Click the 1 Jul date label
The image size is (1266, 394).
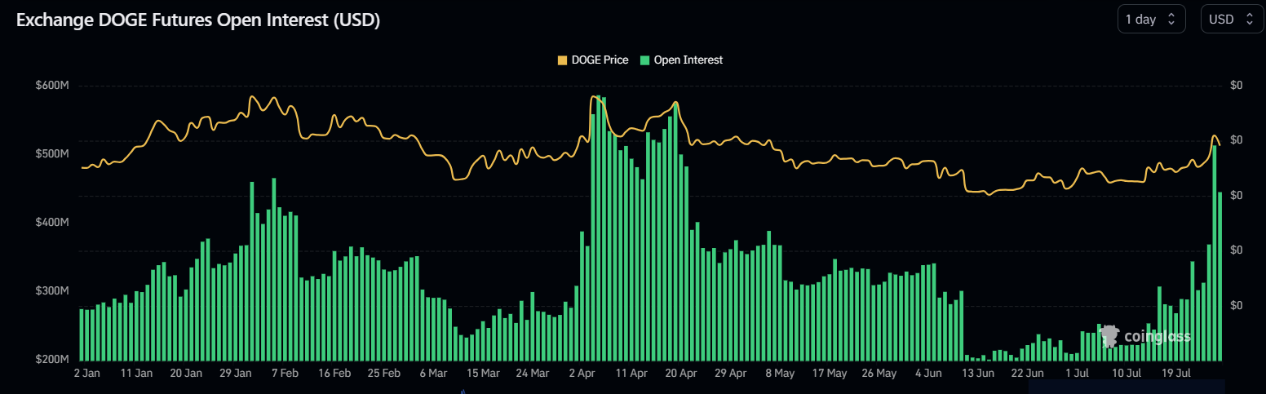click(1078, 373)
